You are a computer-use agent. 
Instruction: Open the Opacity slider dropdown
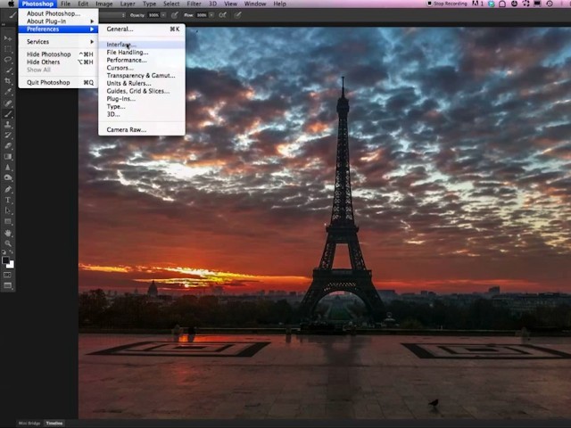click(163, 15)
